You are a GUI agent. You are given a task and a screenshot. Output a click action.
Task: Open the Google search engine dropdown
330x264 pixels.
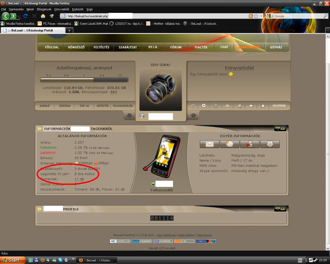pyautogui.click(x=269, y=16)
